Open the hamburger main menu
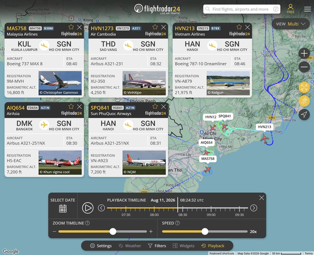Screen dimensions: 314x255 [308, 9]
